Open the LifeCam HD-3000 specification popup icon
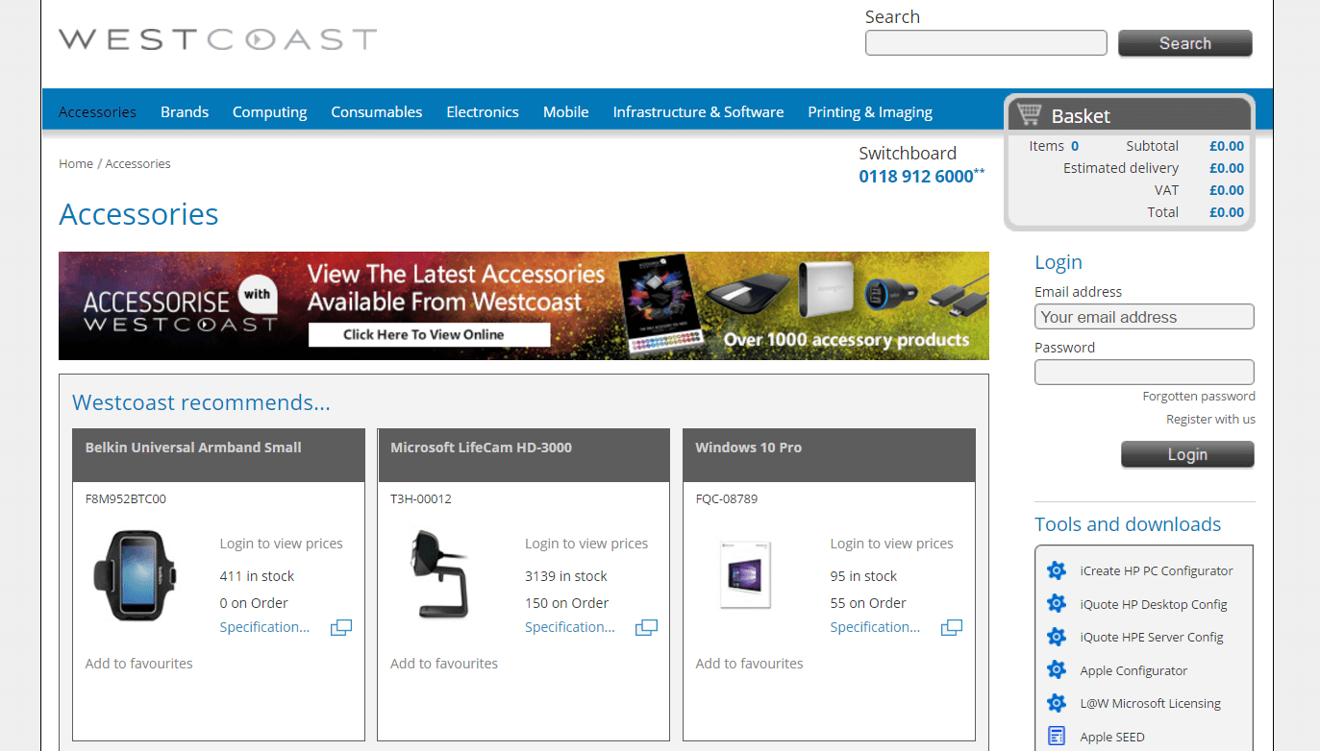The image size is (1320, 751). [646, 628]
